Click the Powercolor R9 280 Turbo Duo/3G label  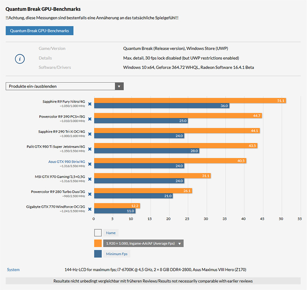point(58,192)
